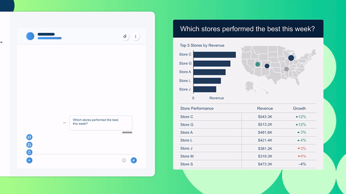Click the revenue value '$481.6K'
Screen dimensions: 346x194
click(x=265, y=133)
